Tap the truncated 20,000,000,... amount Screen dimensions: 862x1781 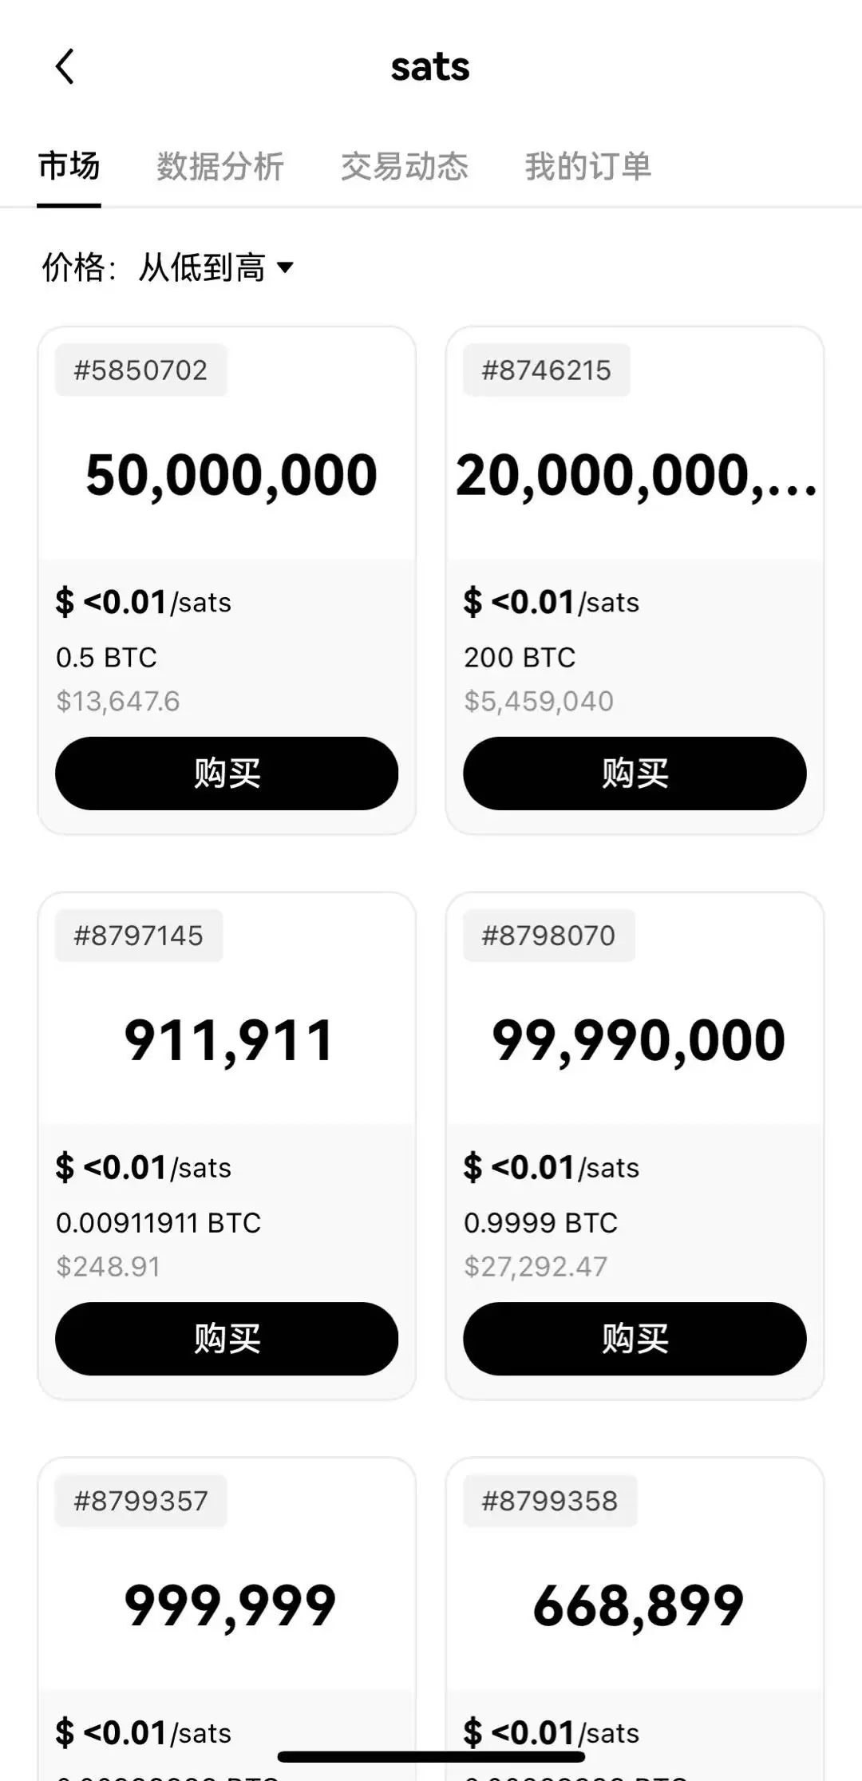pyautogui.click(x=636, y=476)
